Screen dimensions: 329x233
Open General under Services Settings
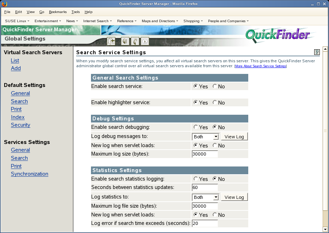coord(20,150)
